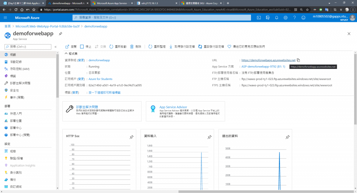Select 概觀 in the side menu
The height and width of the screenshot is (193, 357).
(x=28, y=55)
